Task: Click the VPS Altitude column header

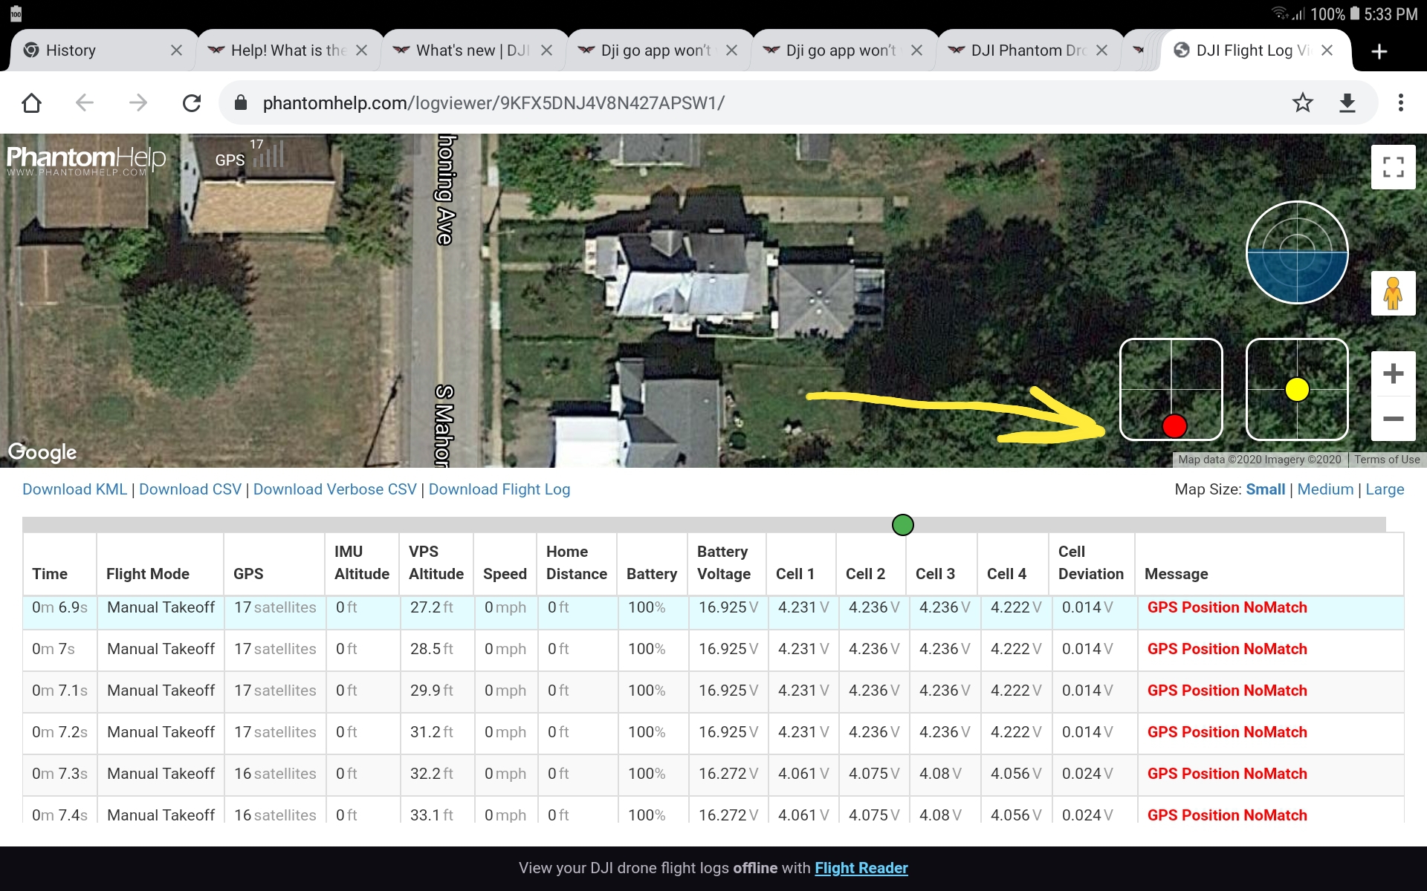Action: [x=436, y=563]
